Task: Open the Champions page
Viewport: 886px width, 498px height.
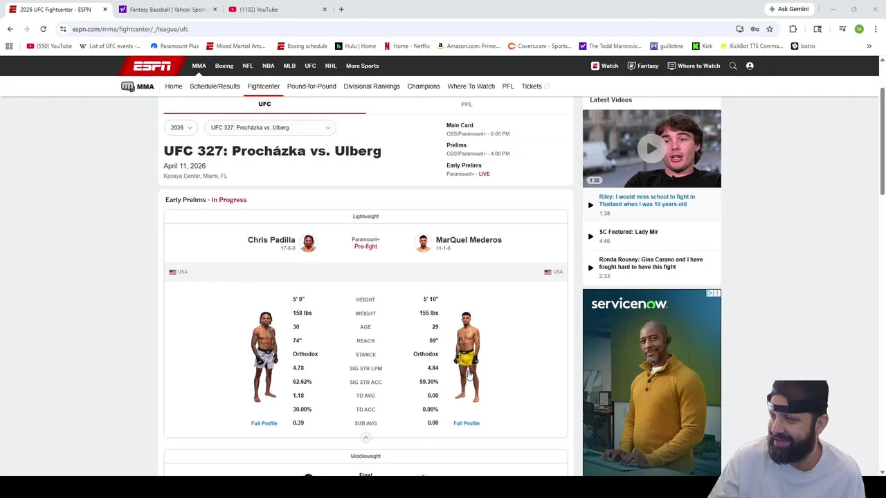Action: tap(424, 86)
